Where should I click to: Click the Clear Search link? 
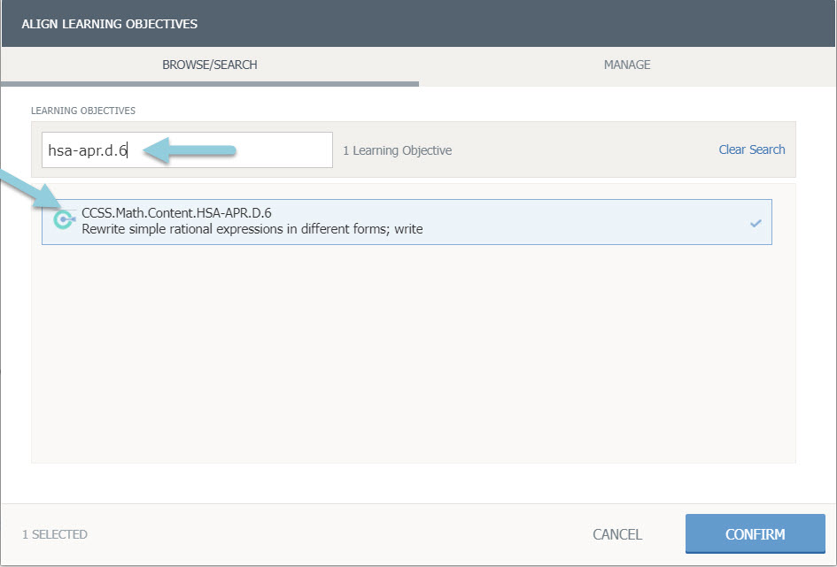click(x=751, y=149)
